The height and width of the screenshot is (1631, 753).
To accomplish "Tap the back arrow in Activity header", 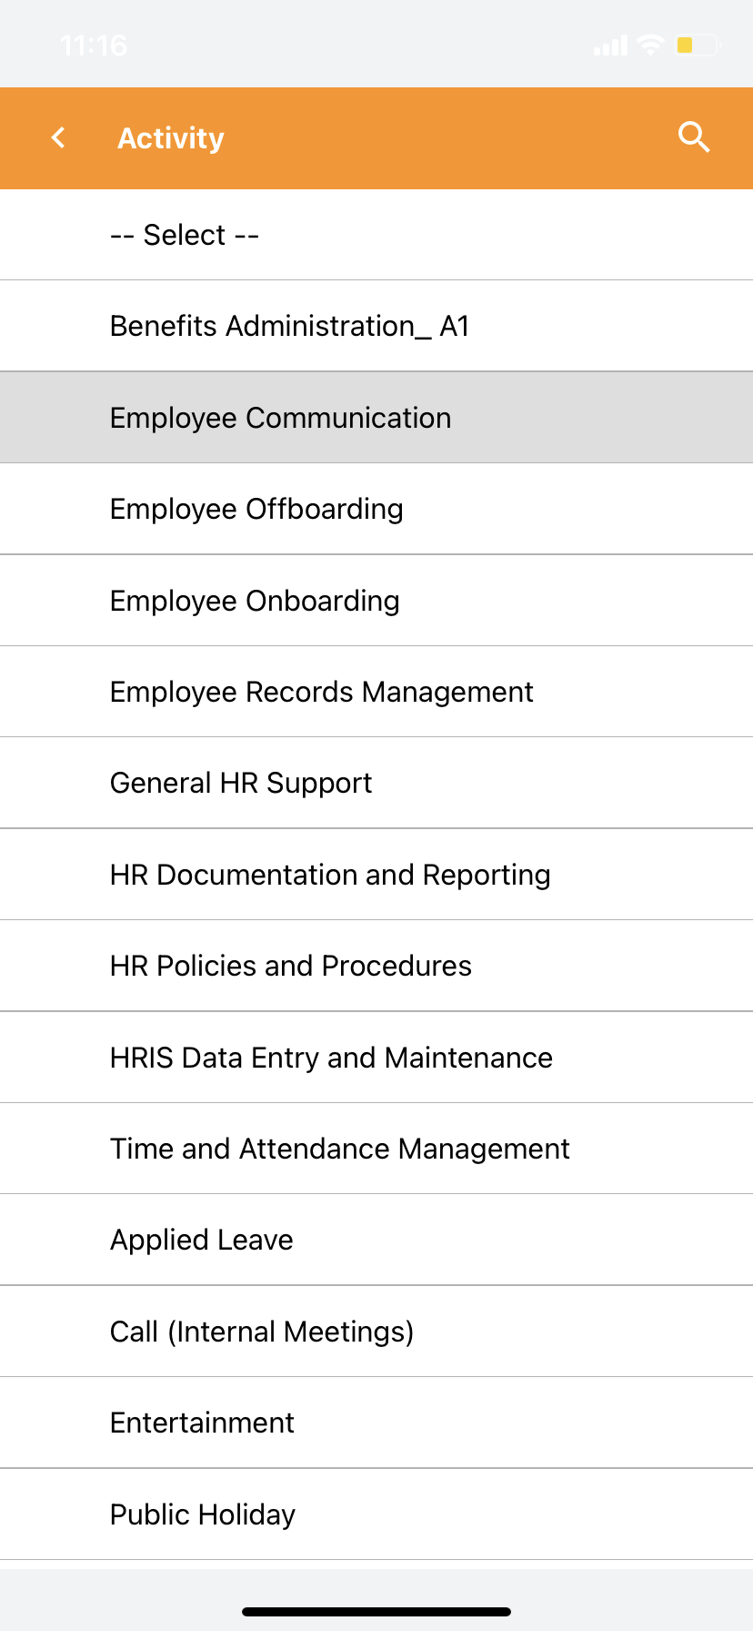I will (59, 137).
